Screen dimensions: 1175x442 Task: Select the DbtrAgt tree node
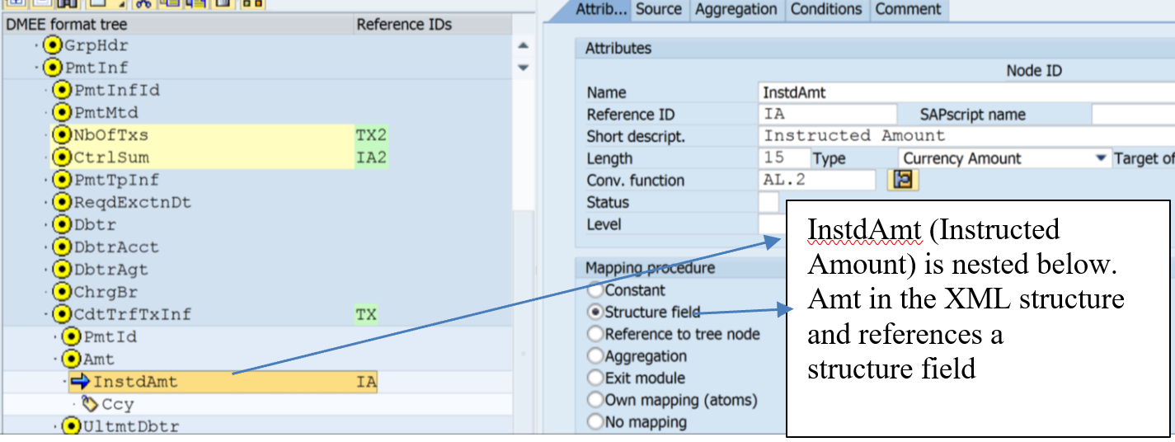click(111, 269)
